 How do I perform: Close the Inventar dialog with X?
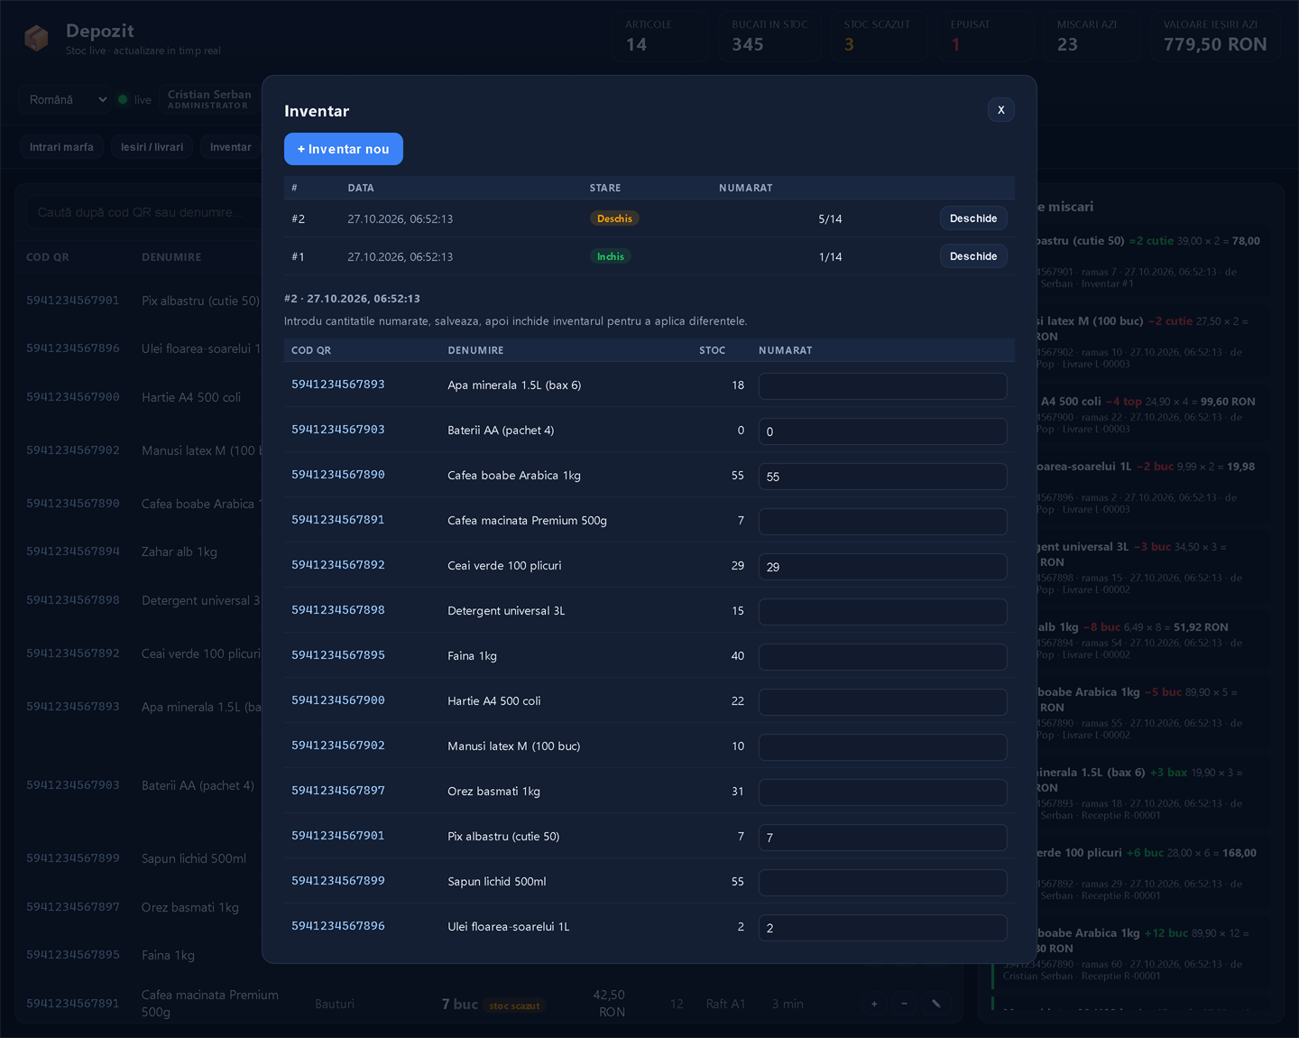pyautogui.click(x=1000, y=110)
